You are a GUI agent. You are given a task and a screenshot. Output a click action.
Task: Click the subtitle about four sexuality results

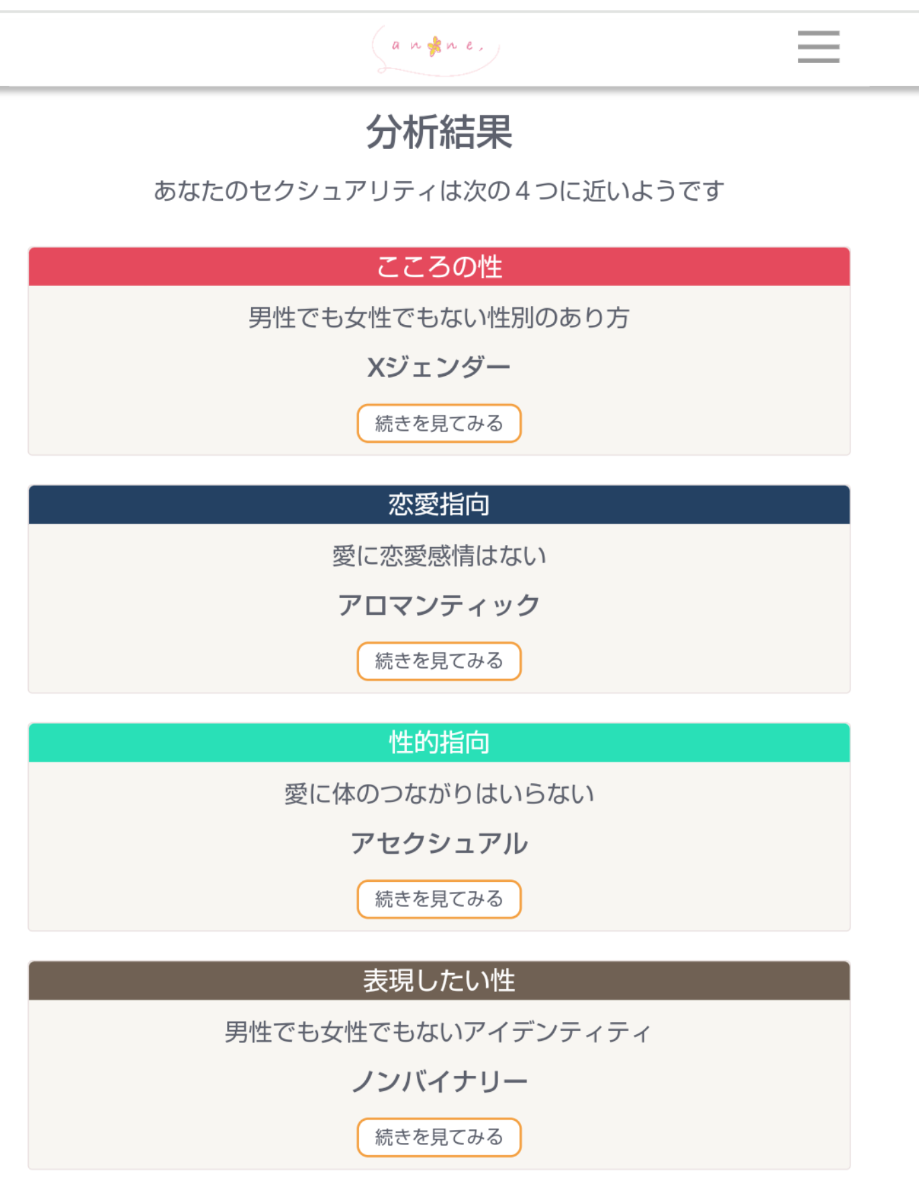click(439, 191)
